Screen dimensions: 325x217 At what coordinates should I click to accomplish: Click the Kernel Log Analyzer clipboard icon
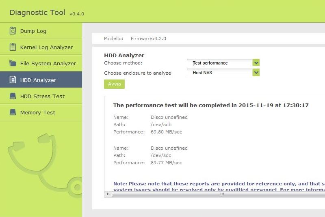tap(13, 47)
